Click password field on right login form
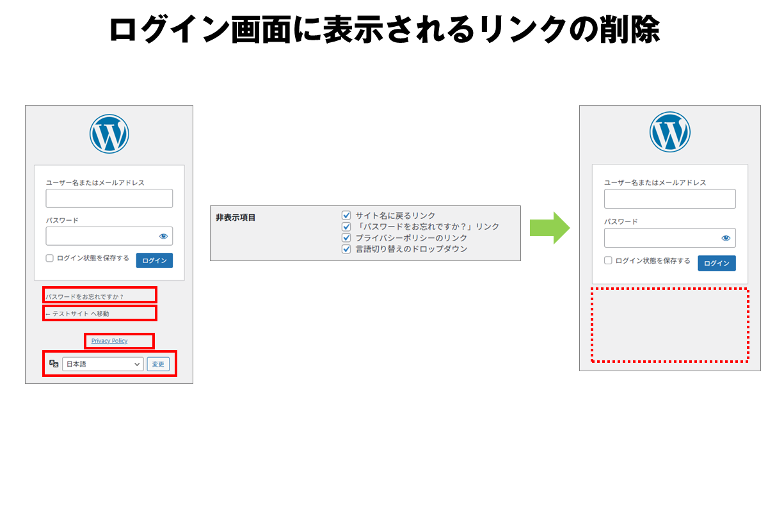The image size is (768, 512). [x=670, y=238]
